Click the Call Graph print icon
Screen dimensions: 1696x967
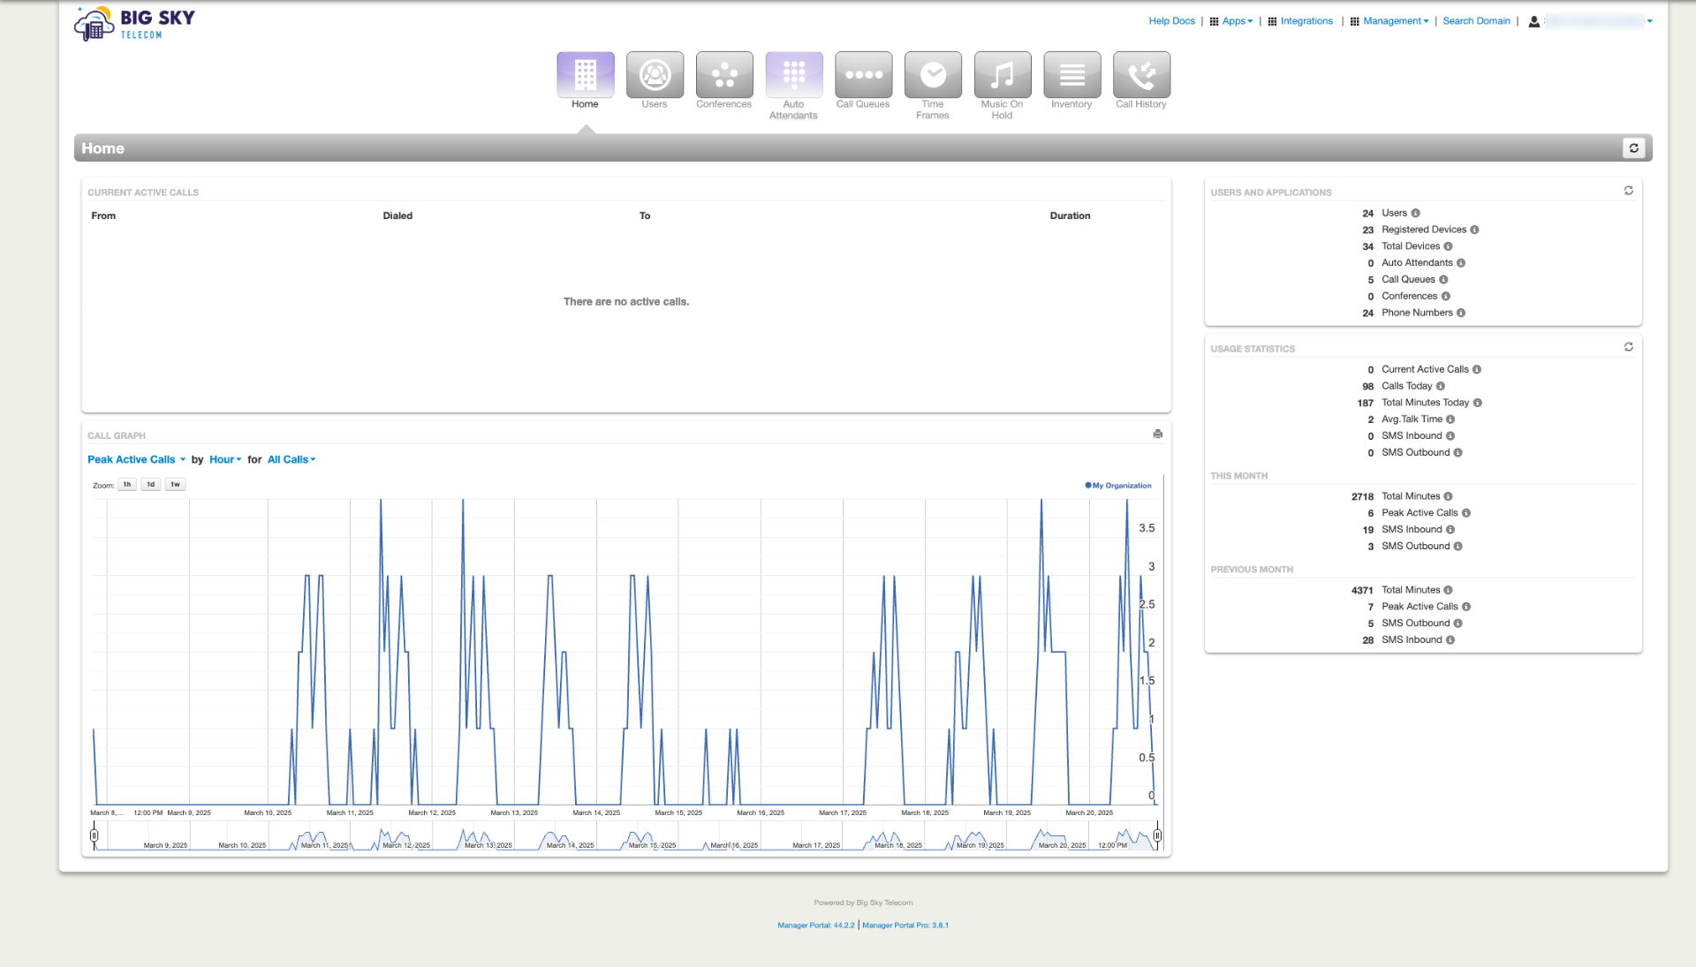pos(1157,434)
